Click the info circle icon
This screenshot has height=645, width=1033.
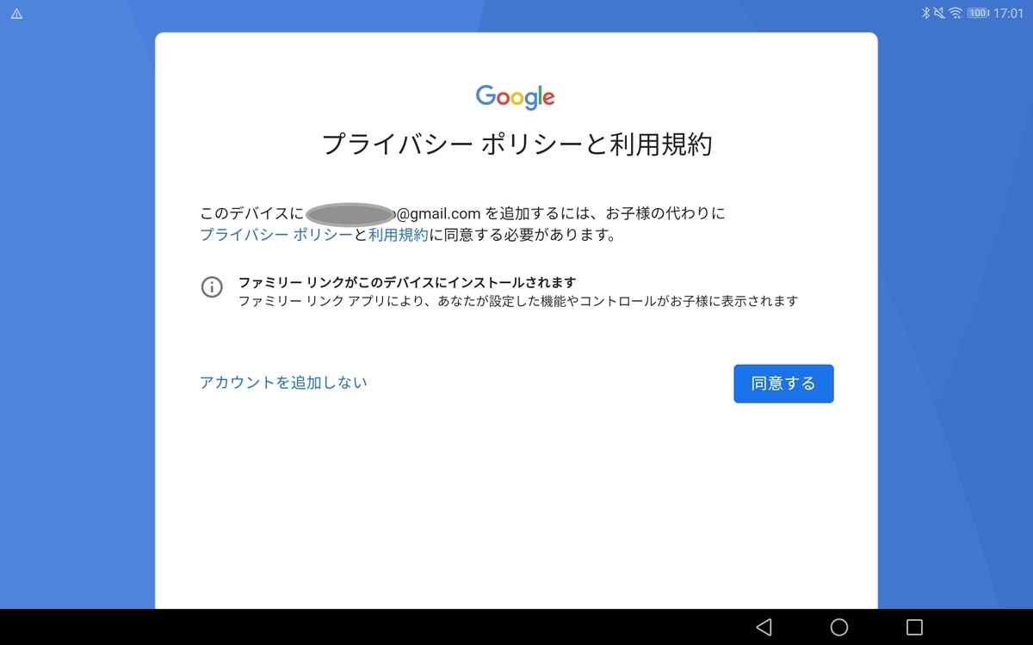click(x=212, y=287)
